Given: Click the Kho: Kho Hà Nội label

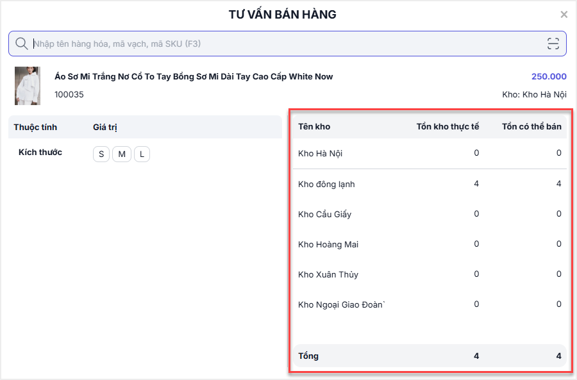Looking at the screenshot, I should [x=534, y=95].
